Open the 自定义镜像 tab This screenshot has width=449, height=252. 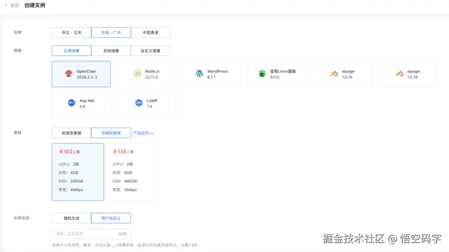tap(151, 50)
